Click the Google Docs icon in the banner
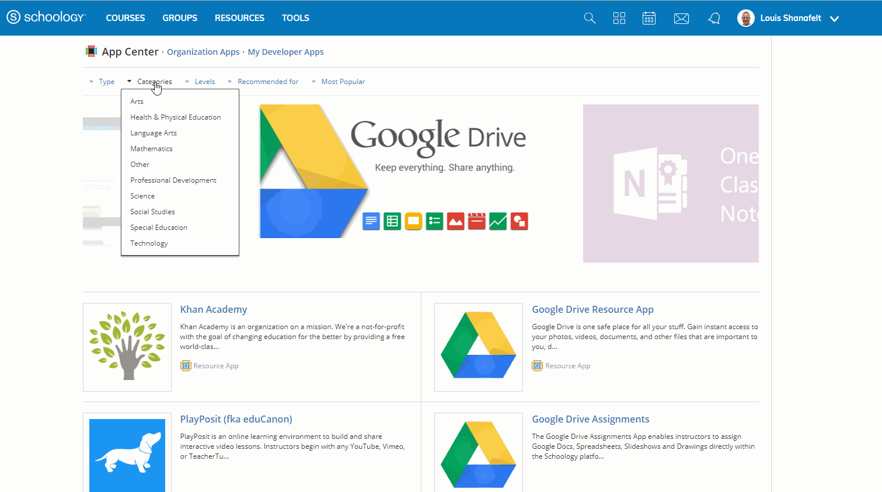The width and height of the screenshot is (882, 492). (x=371, y=221)
